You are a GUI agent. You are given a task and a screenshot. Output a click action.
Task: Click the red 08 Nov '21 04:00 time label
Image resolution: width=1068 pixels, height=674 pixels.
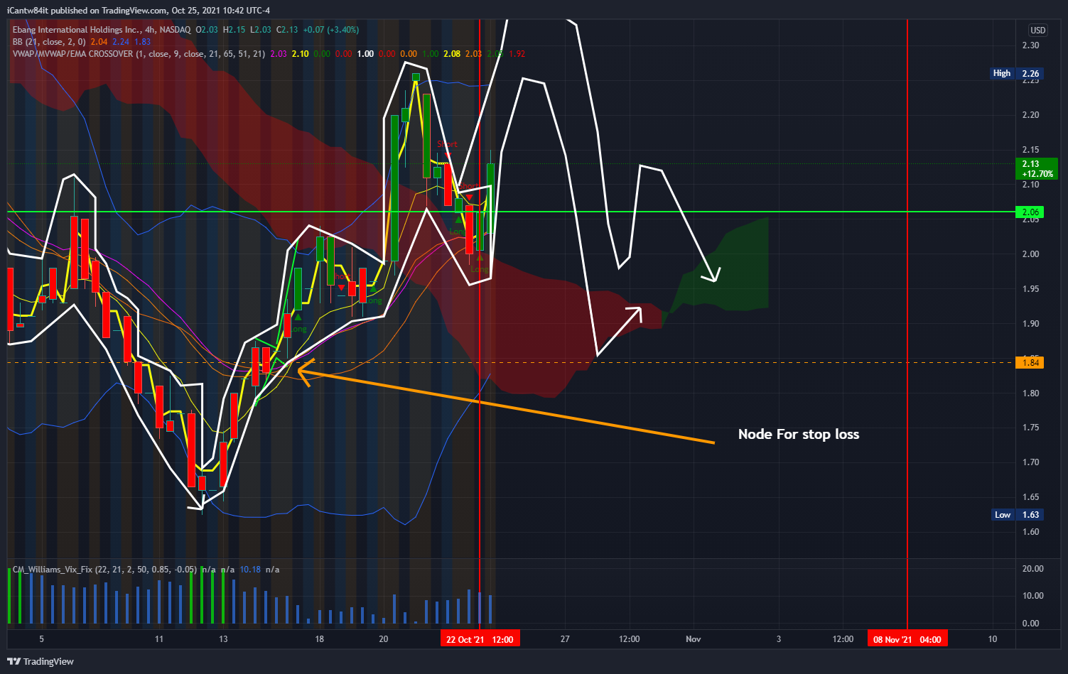(x=907, y=639)
